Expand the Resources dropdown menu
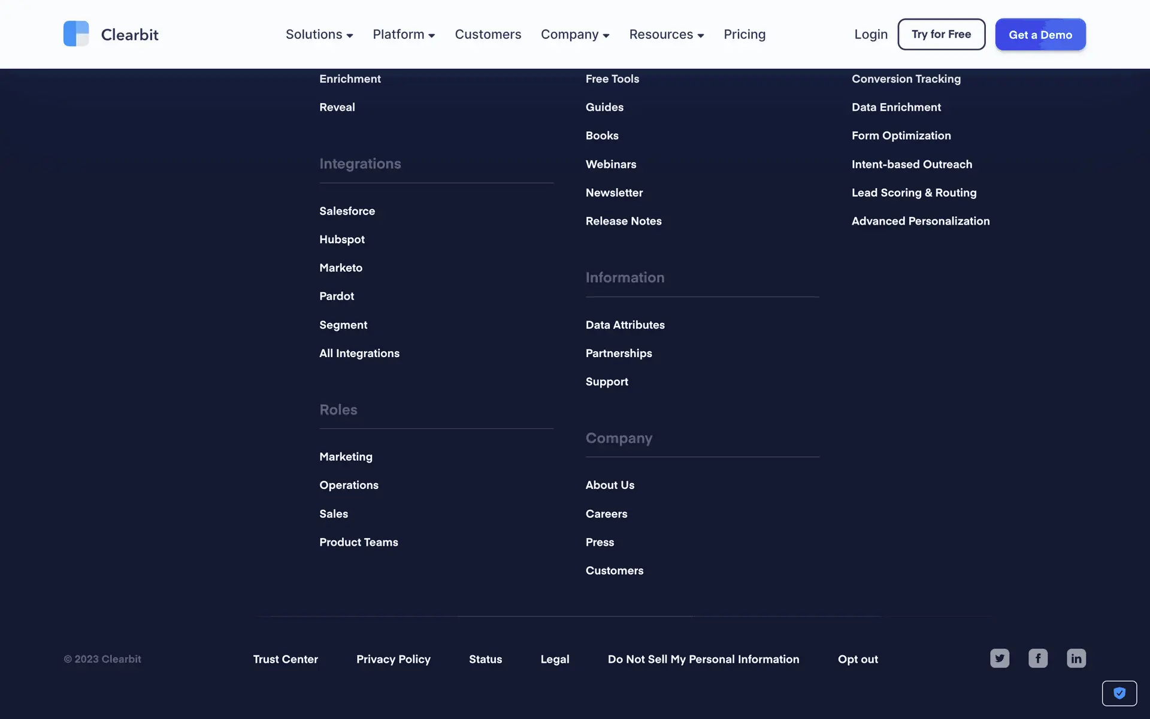1150x719 pixels. coord(666,35)
